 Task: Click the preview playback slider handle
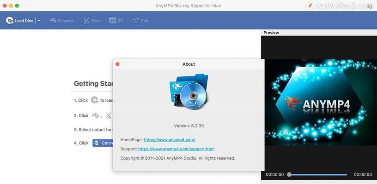(289, 175)
